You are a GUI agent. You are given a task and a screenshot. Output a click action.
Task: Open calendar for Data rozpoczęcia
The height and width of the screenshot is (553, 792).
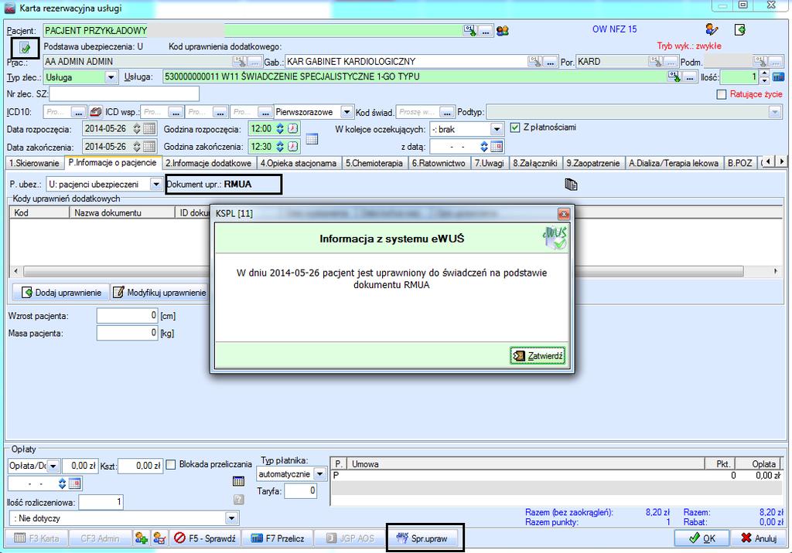click(x=149, y=129)
